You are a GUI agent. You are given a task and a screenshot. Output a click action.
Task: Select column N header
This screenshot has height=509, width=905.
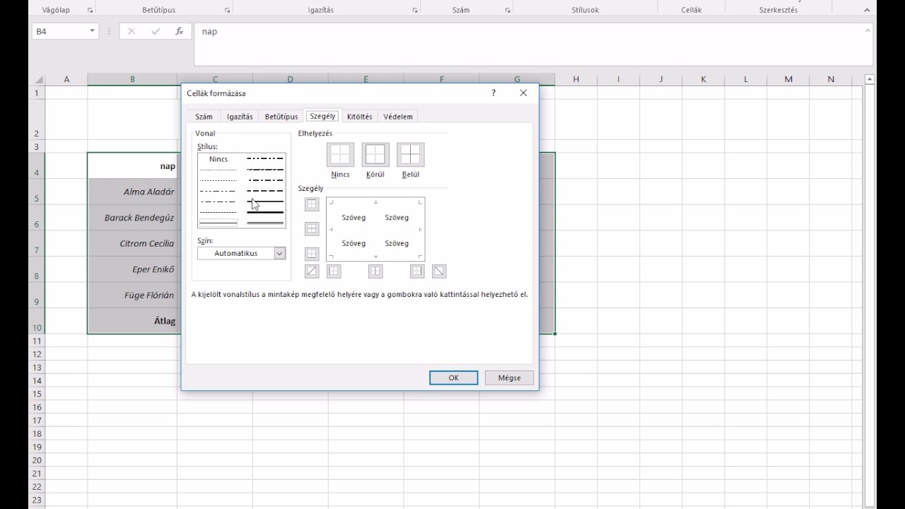pyautogui.click(x=830, y=79)
